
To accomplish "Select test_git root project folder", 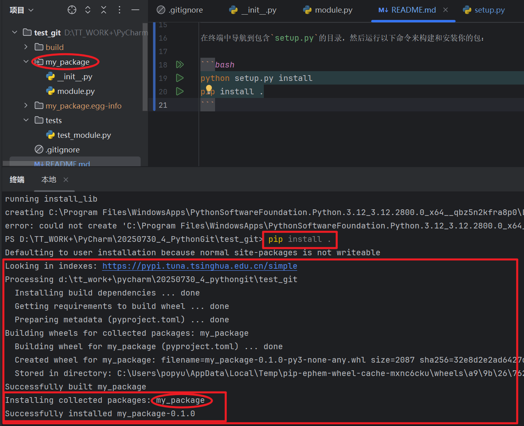I will [x=47, y=33].
